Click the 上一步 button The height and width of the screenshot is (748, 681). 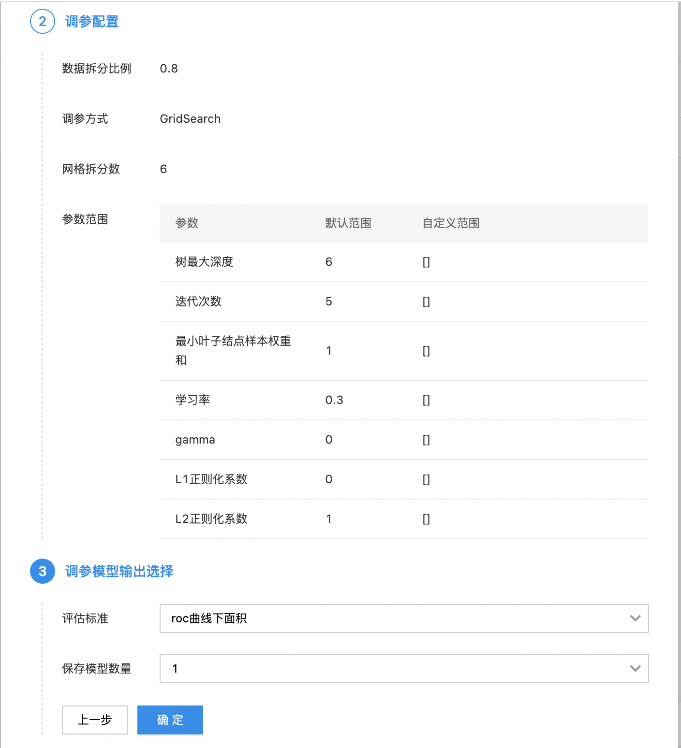[95, 720]
